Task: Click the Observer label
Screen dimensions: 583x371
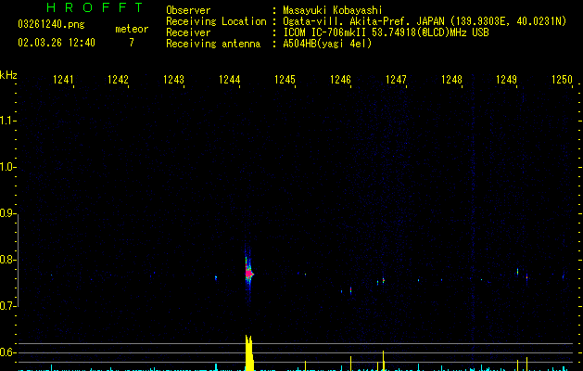Action: click(188, 10)
